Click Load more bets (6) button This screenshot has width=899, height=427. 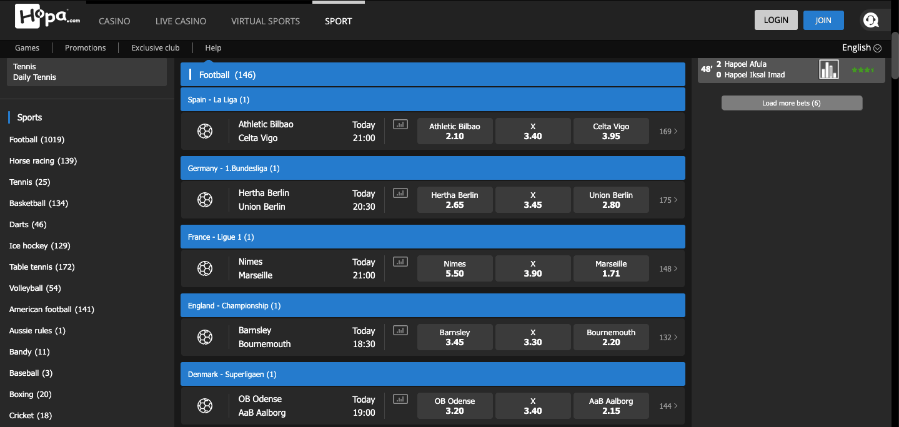(792, 103)
